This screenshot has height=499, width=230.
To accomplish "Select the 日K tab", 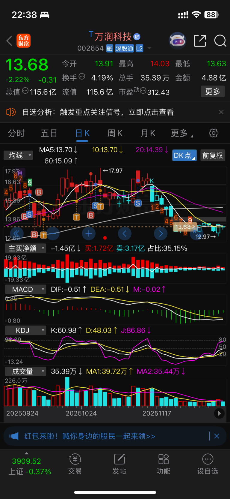I will click(x=82, y=133).
